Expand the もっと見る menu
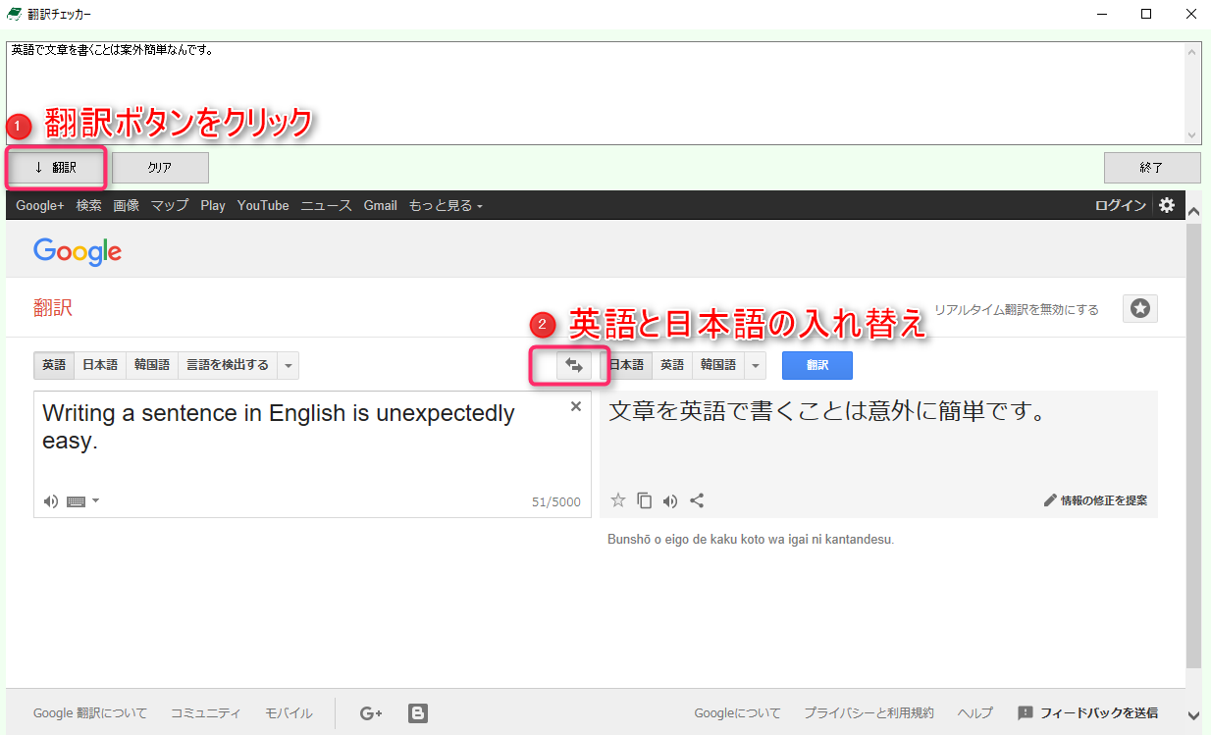This screenshot has width=1211, height=735. [x=446, y=205]
